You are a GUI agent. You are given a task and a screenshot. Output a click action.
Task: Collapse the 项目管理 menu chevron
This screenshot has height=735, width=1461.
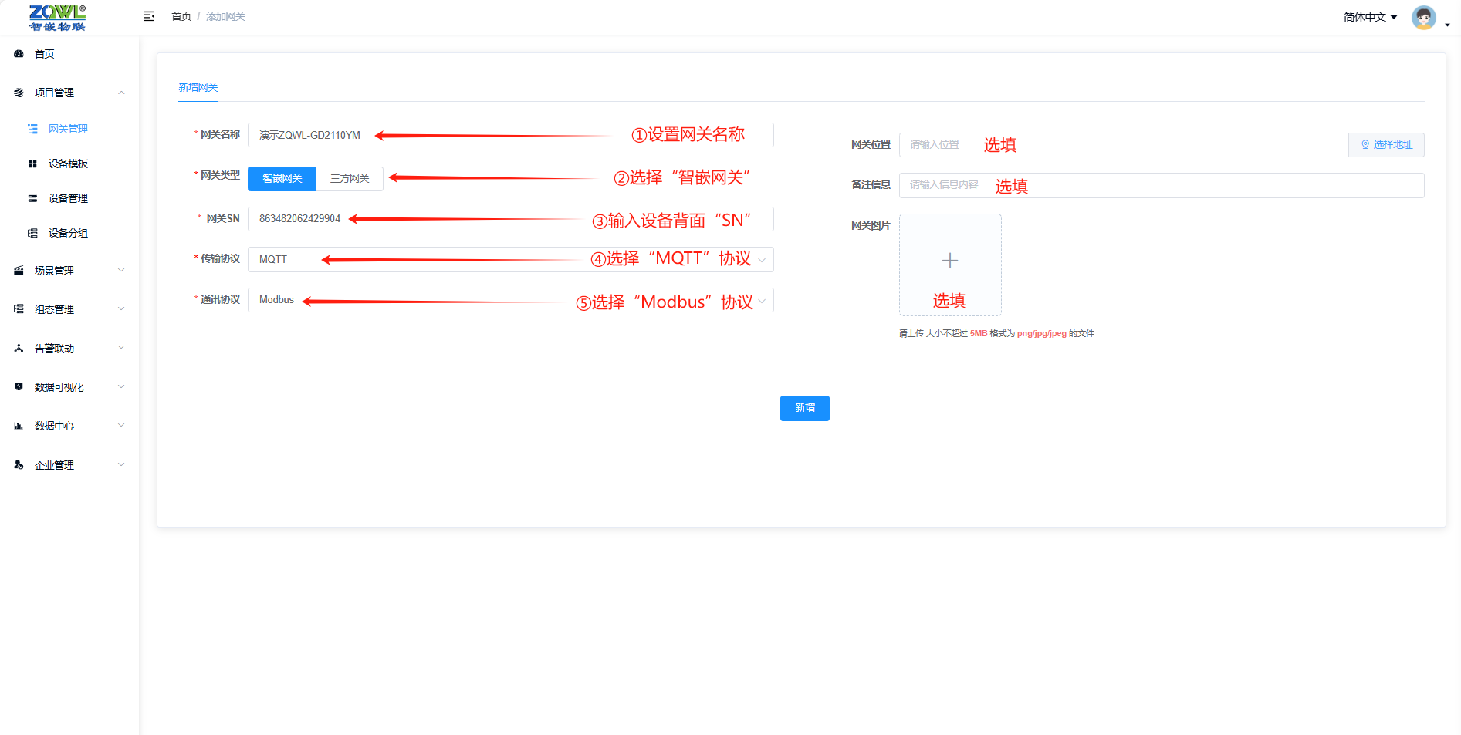point(121,93)
